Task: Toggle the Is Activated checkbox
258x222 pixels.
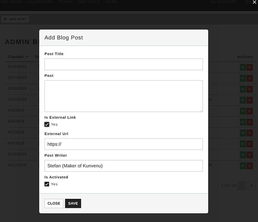Action: [x=47, y=184]
